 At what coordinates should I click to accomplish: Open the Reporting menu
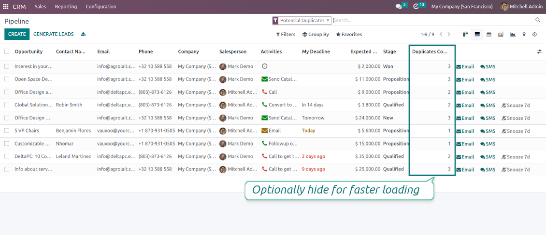tap(66, 7)
